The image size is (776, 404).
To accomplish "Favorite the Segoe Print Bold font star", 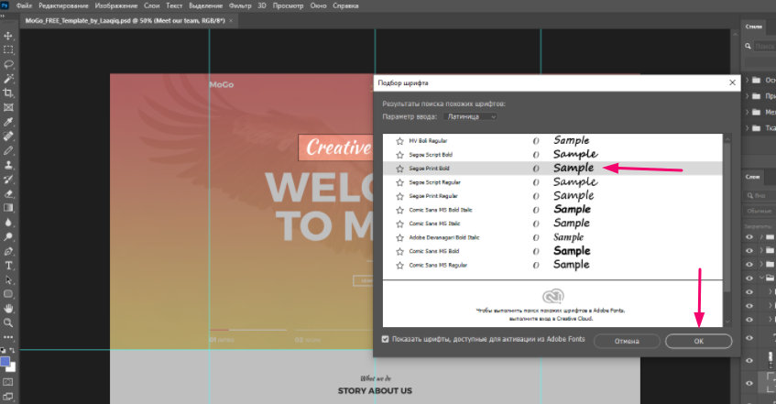I will pyautogui.click(x=399, y=169).
